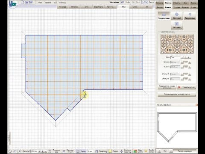Click the insert (Вставки) region tool

177,25
